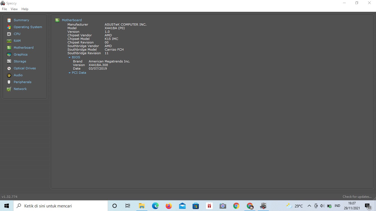Viewport: 376px width, 211px height.
Task: Open the Graphics section label
Action: tap(21, 54)
